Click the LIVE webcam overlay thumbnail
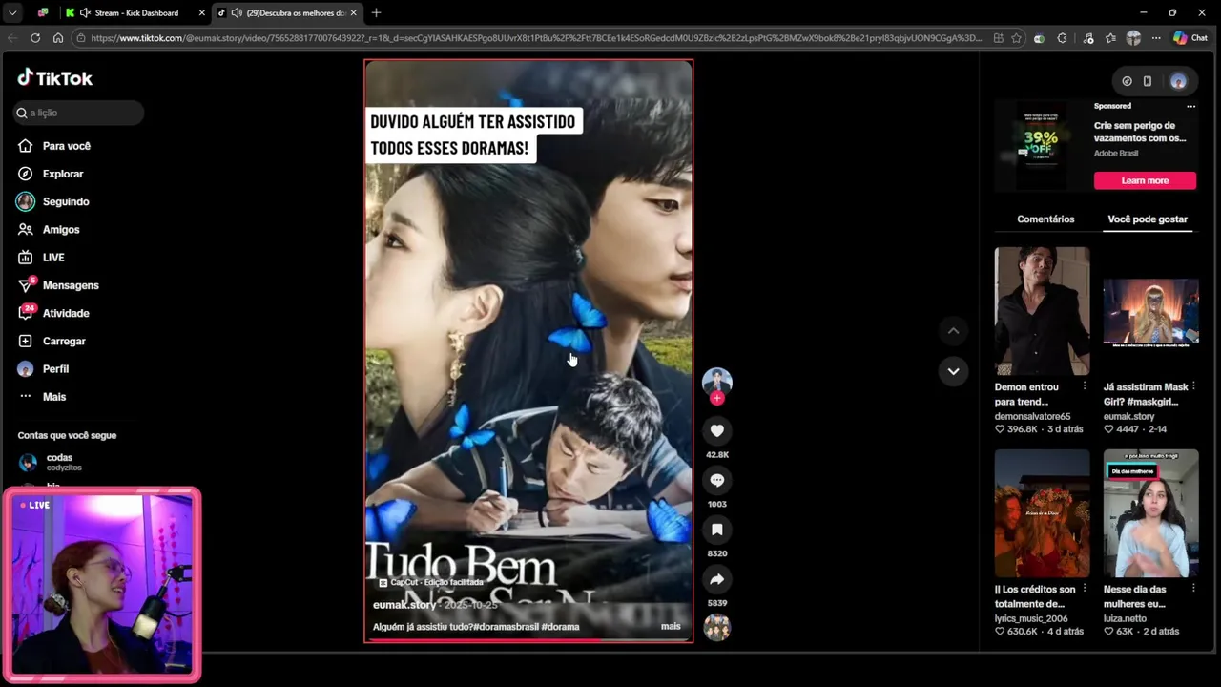This screenshot has width=1221, height=687. point(101,584)
